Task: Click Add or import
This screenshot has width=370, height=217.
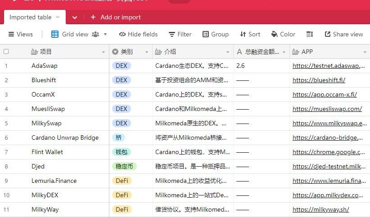Action: pos(116,17)
